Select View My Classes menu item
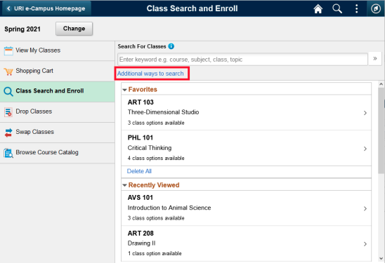The width and height of the screenshot is (385, 263). pyautogui.click(x=58, y=50)
